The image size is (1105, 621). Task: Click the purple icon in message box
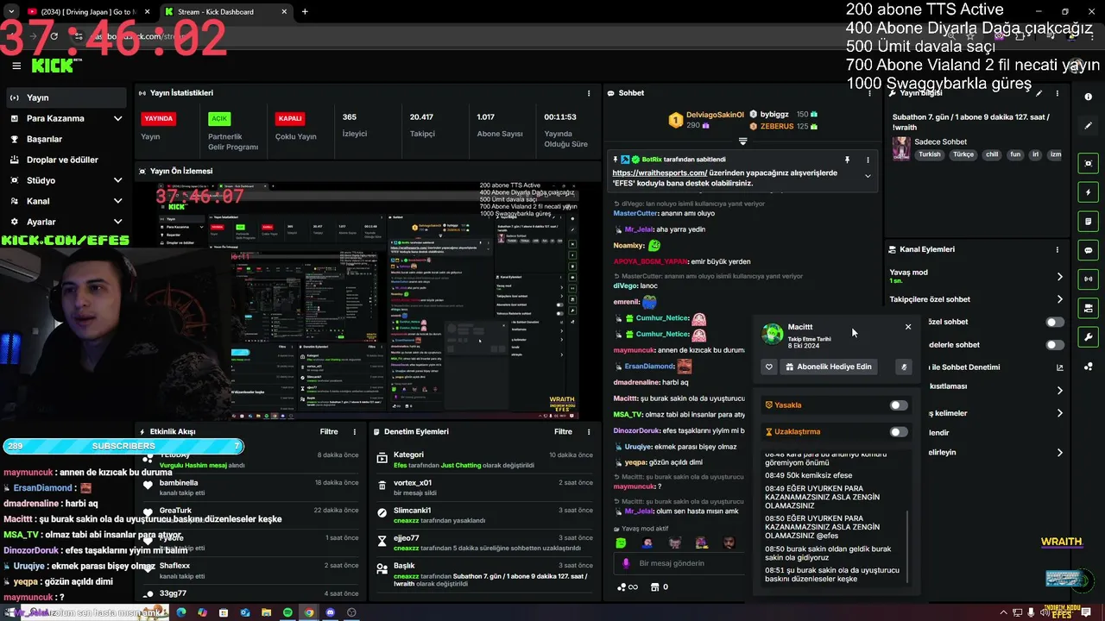click(x=627, y=563)
